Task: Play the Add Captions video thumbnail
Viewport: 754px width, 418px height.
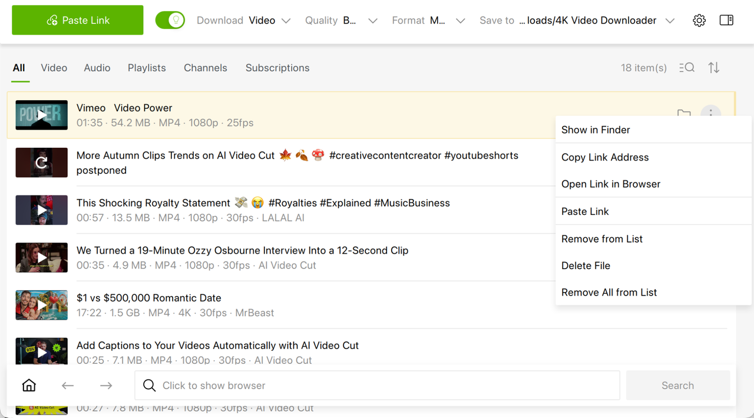Action: [41, 351]
